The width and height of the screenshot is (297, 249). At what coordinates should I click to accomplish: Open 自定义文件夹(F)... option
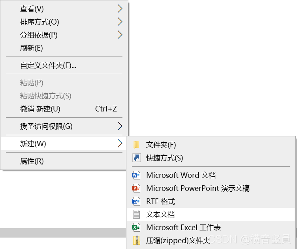pos(64,65)
